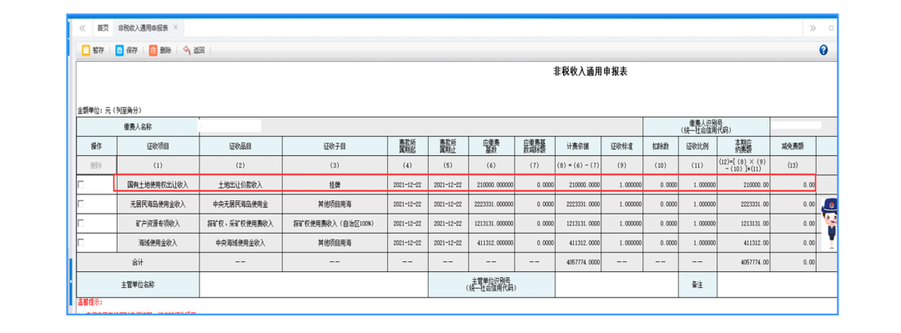This screenshot has width=901, height=333.
Task: Click the 删除 delete toolbar icon
Action: 153,51
